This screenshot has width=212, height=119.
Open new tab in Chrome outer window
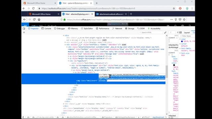tap(96, 3)
